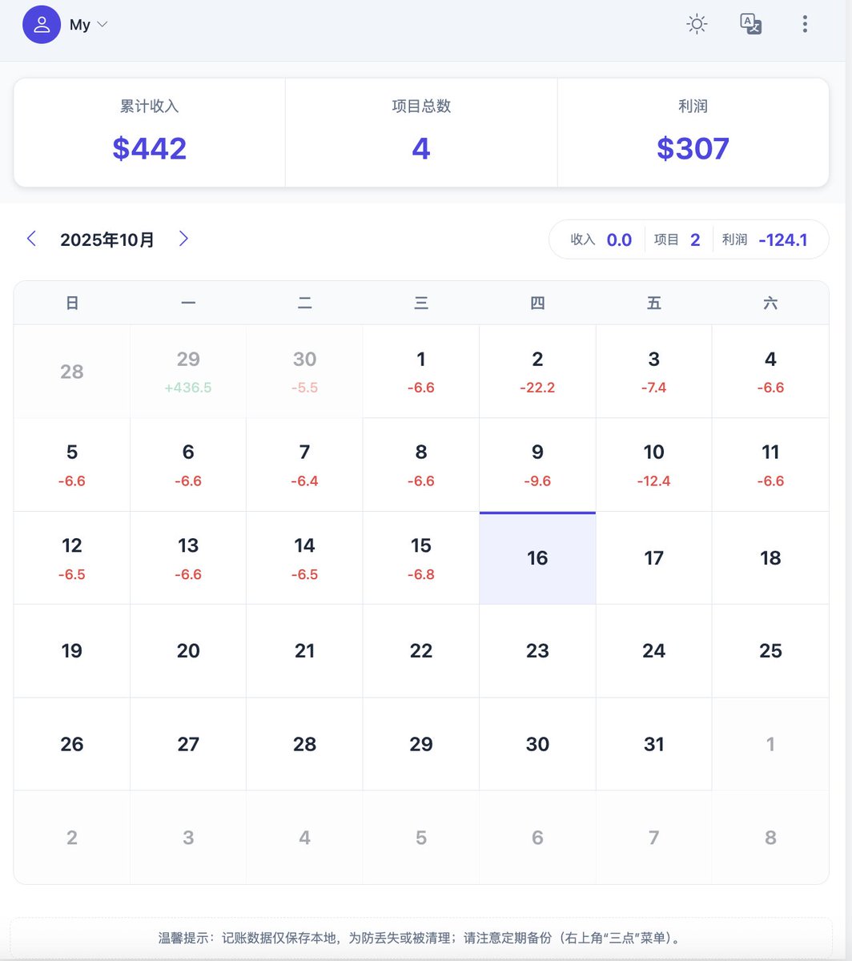The width and height of the screenshot is (852, 961).
Task: Open the three-dot more options menu
Action: pyautogui.click(x=805, y=24)
